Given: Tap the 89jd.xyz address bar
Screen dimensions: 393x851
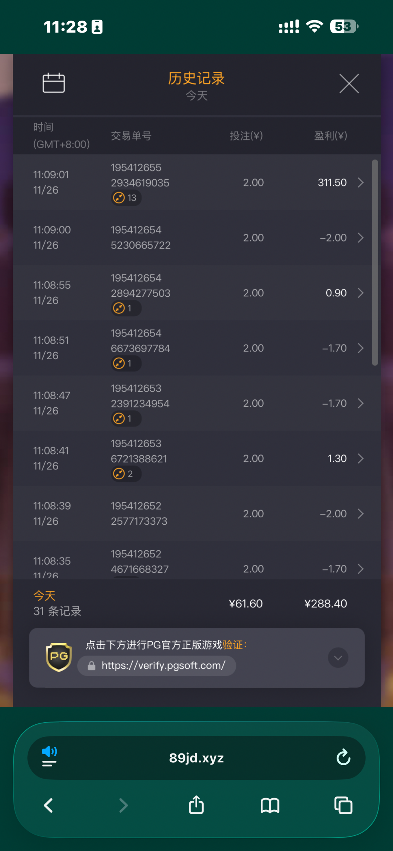Looking at the screenshot, I should tap(196, 758).
